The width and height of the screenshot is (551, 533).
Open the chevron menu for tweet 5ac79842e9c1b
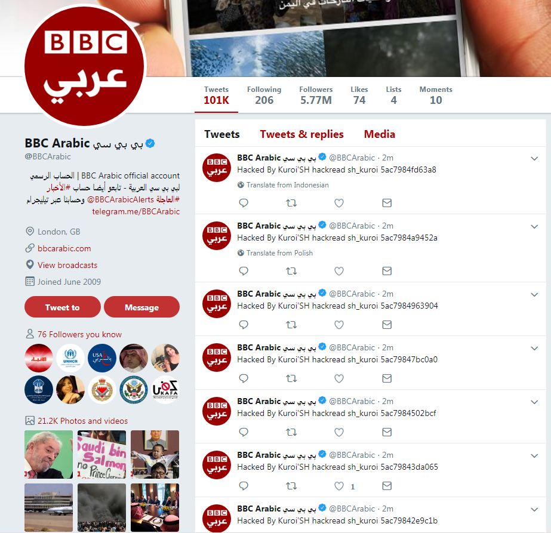(534, 510)
